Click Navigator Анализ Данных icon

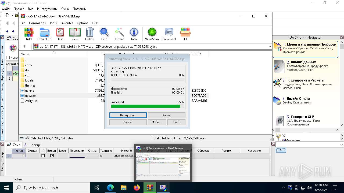(279, 66)
